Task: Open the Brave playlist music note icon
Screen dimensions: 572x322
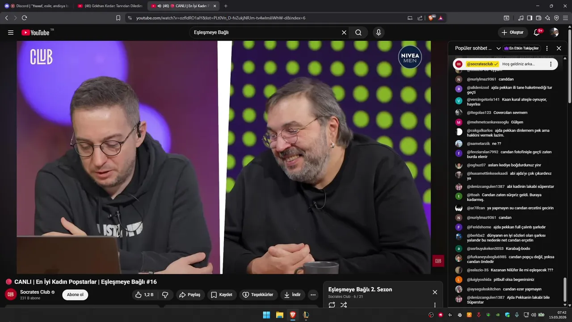Action: (521, 18)
